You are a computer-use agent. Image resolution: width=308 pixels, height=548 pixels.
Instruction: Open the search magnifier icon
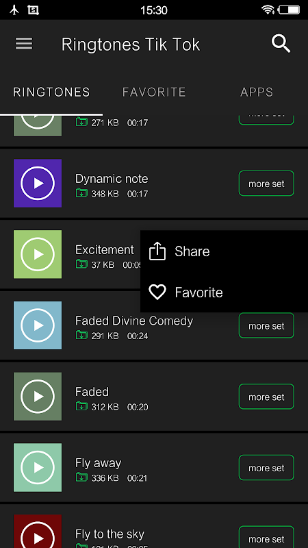(281, 44)
